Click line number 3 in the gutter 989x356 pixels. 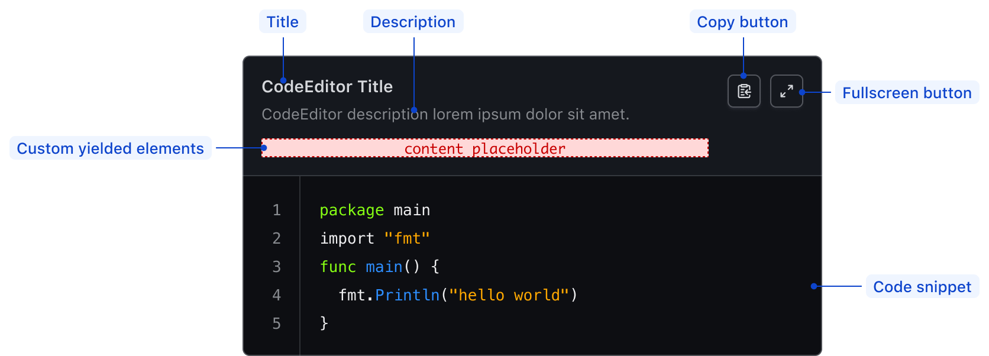pos(276,267)
